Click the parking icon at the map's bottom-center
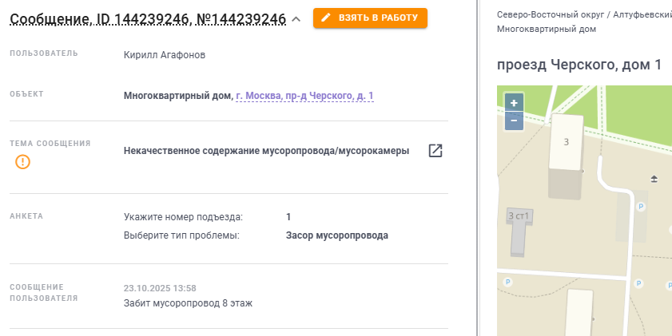 pyautogui.click(x=638, y=283)
